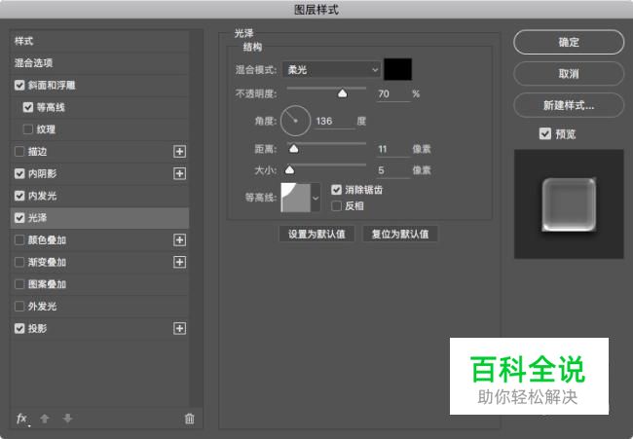
Task: Add another 颜色叠加 effect with plus icon
Action: pos(179,240)
